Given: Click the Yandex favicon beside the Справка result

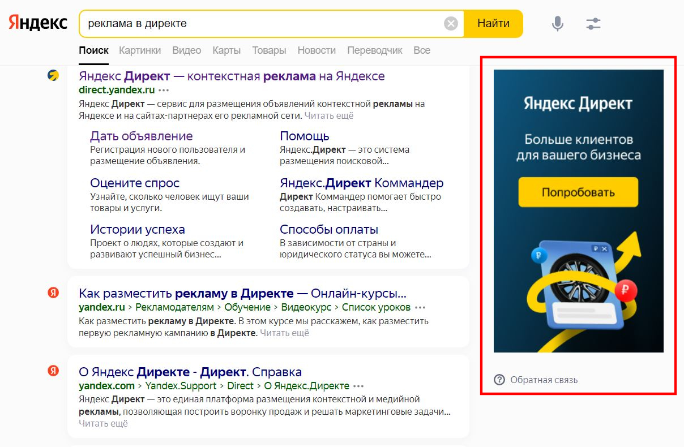Looking at the screenshot, I should click(x=53, y=371).
